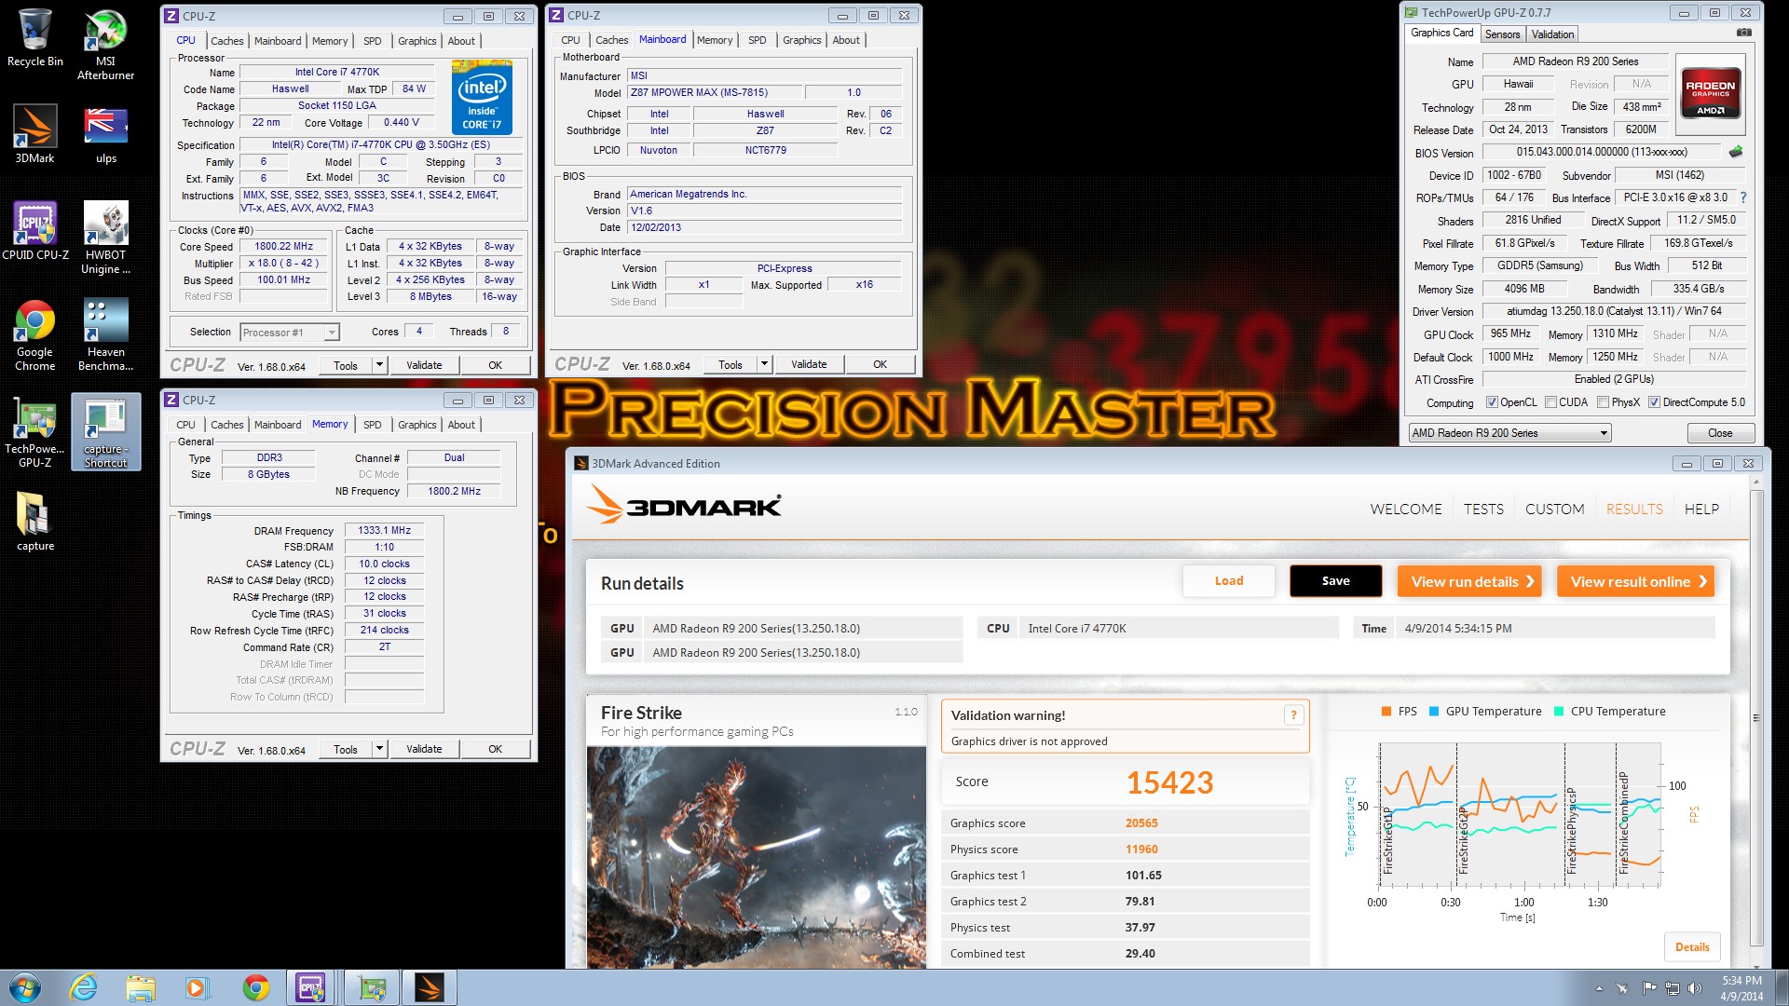Image resolution: width=1789 pixels, height=1006 pixels.
Task: Click View result online button
Action: 1636,581
